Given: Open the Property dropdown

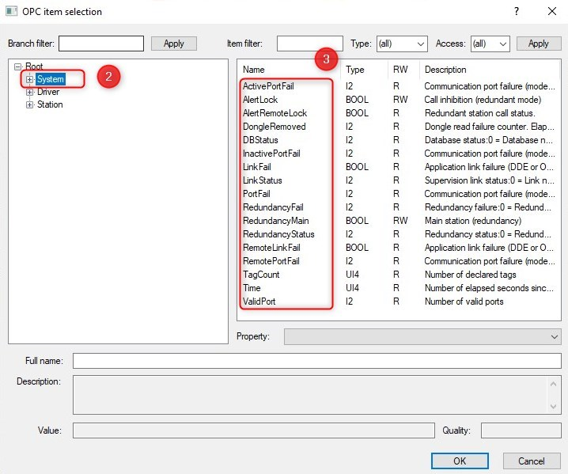Looking at the screenshot, I should pos(422,336).
